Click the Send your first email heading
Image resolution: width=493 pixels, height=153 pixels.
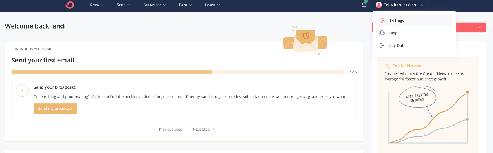point(43,60)
